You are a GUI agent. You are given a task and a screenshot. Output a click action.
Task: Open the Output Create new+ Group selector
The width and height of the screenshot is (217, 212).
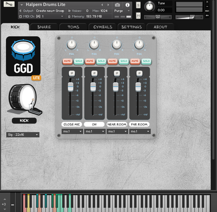50,11
